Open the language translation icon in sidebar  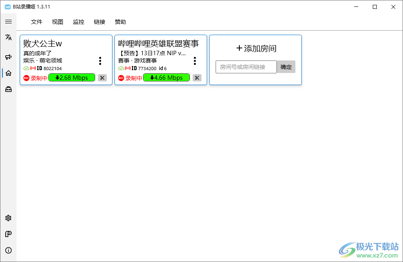(x=8, y=37)
